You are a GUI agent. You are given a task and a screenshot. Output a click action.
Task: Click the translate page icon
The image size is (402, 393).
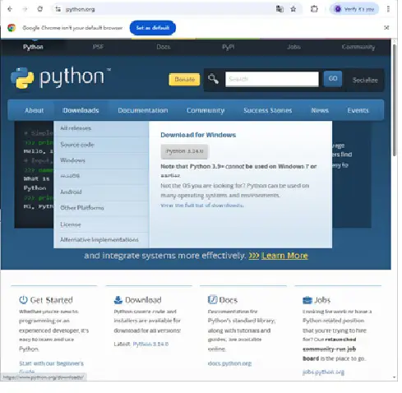280,9
